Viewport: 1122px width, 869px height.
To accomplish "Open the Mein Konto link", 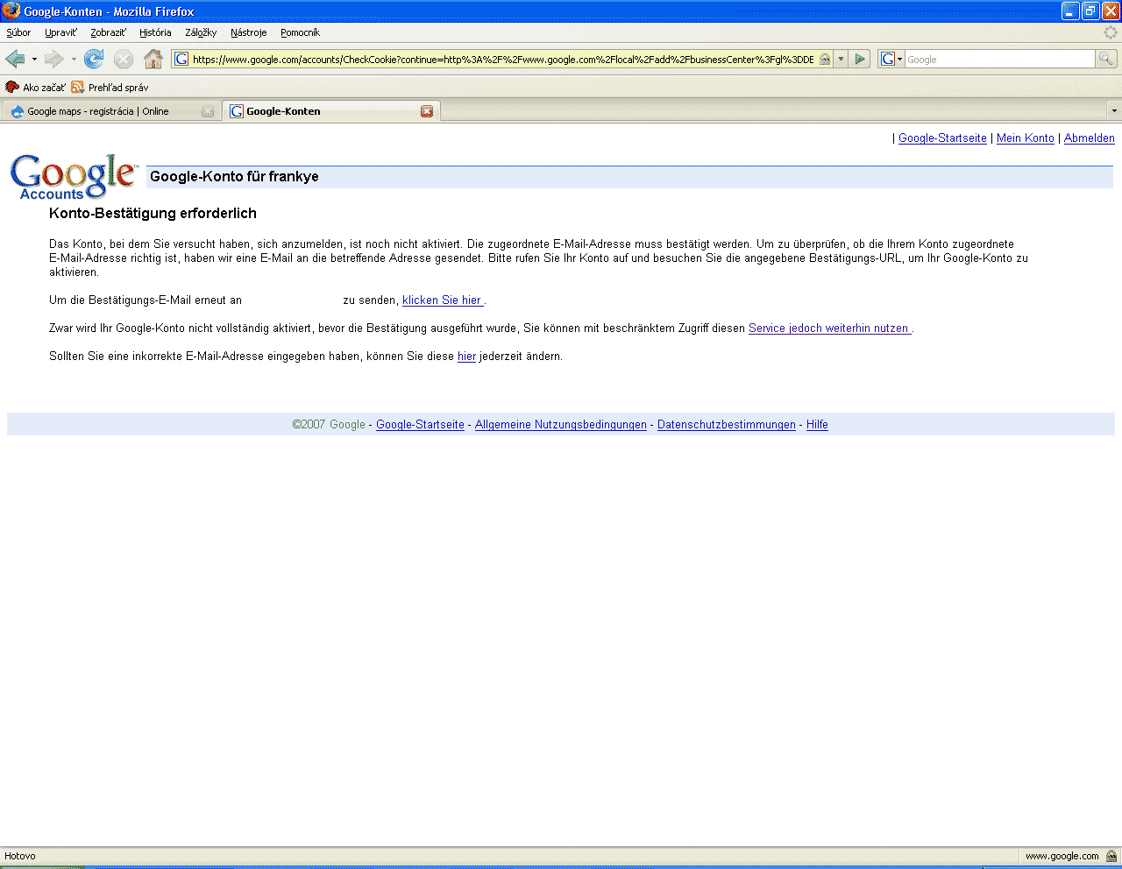I will [x=1026, y=138].
